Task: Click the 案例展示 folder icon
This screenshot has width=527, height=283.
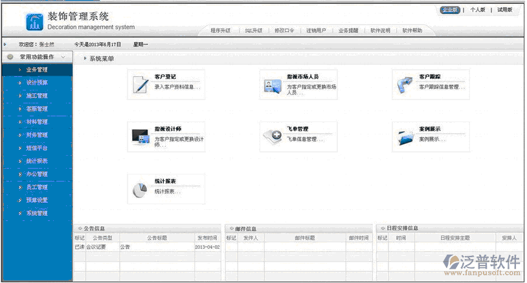Action: point(405,137)
